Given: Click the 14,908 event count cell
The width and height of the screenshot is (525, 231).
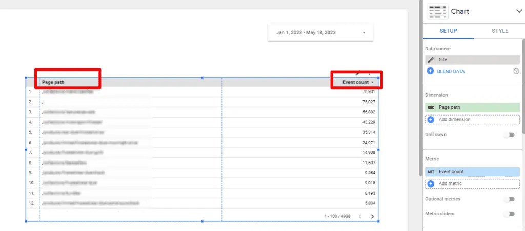Looking at the screenshot, I should tap(369, 153).
